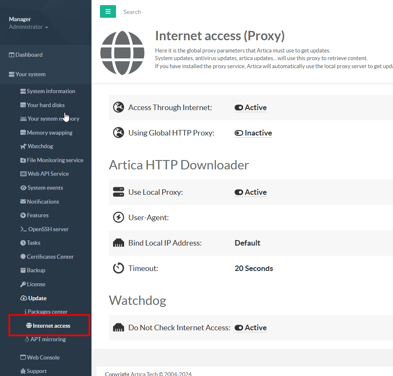Click the Default bind IP address value
The height and width of the screenshot is (376, 393).
coord(247,243)
